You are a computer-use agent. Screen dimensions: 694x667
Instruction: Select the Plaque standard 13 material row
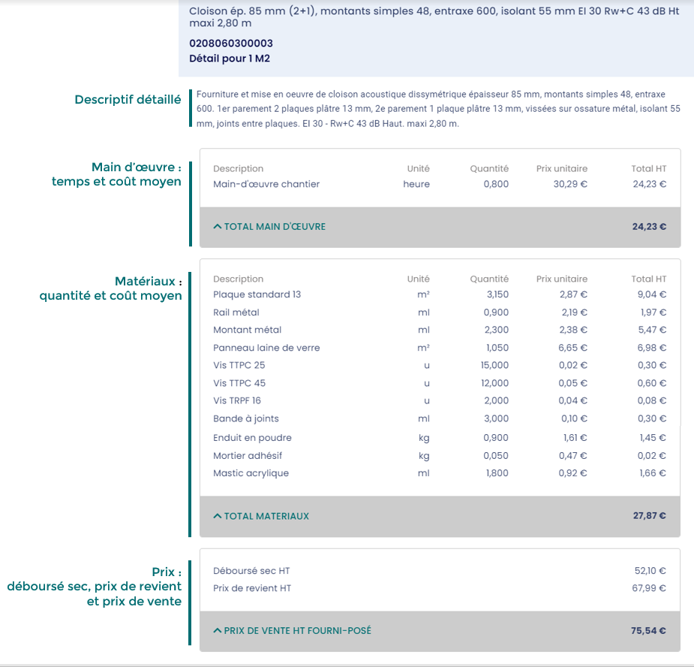coord(257,294)
